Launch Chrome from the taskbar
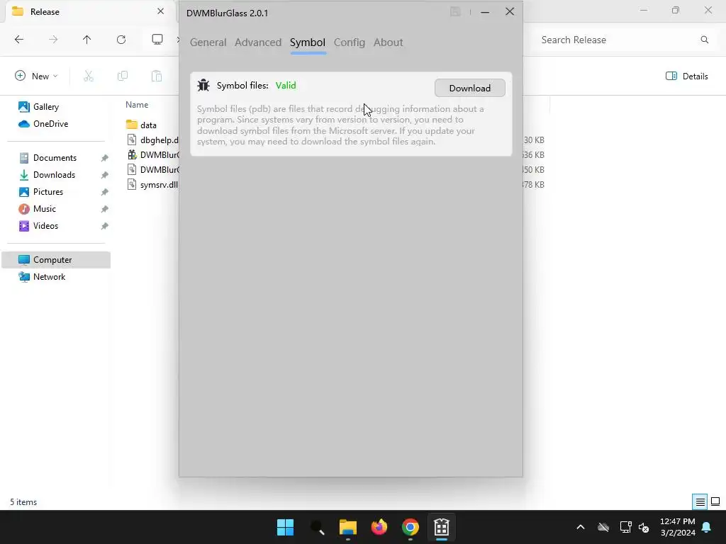Viewport: 726px width, 544px height. [x=411, y=527]
